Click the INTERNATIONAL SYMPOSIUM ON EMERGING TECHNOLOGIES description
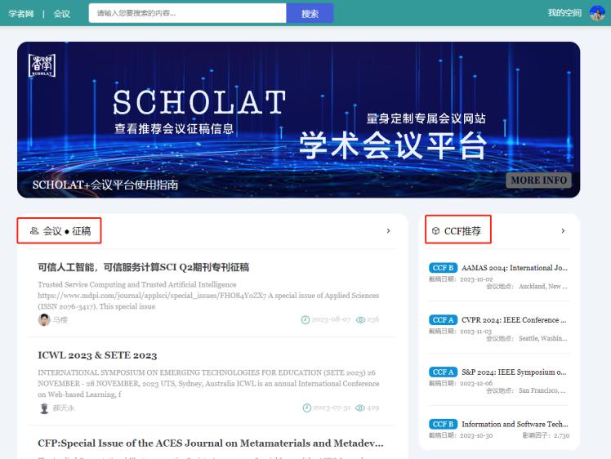Image resolution: width=611 pixels, height=459 pixels. point(208,383)
